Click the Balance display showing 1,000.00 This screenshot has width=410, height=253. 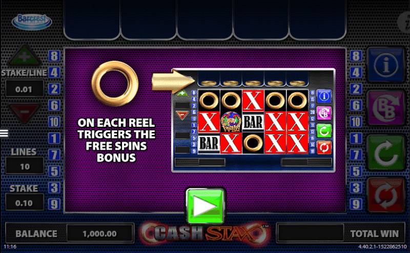99,234
